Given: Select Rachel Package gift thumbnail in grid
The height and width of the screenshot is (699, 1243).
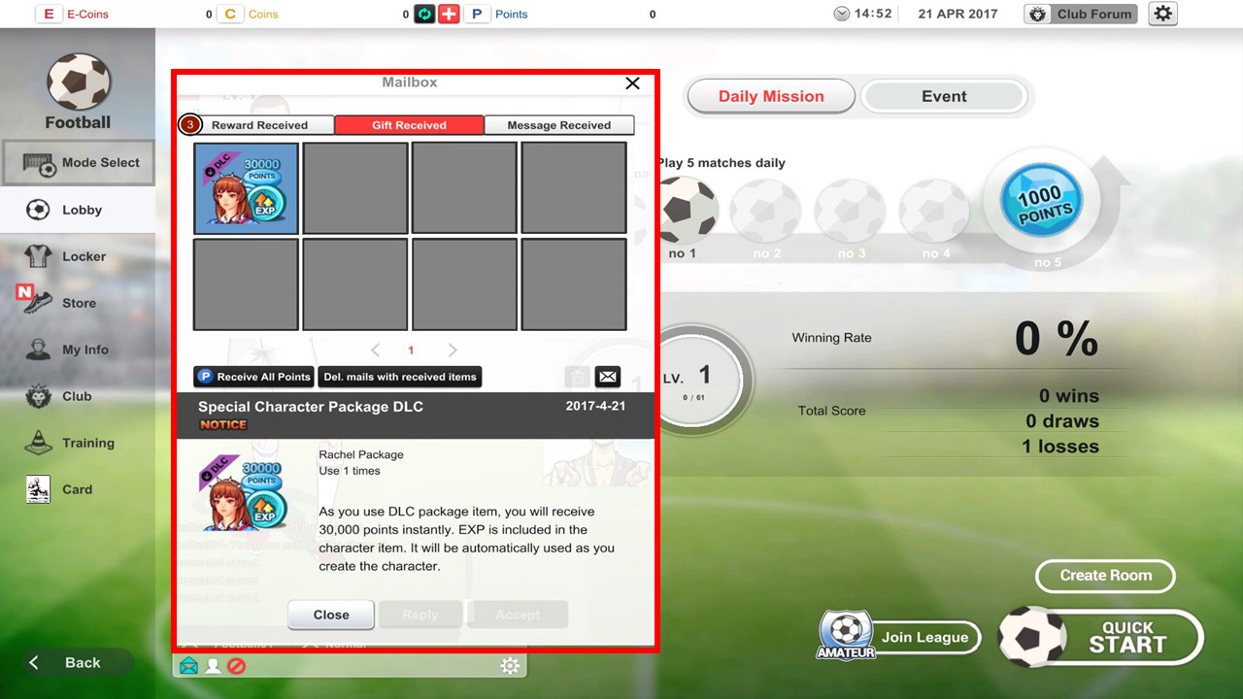Looking at the screenshot, I should [247, 188].
